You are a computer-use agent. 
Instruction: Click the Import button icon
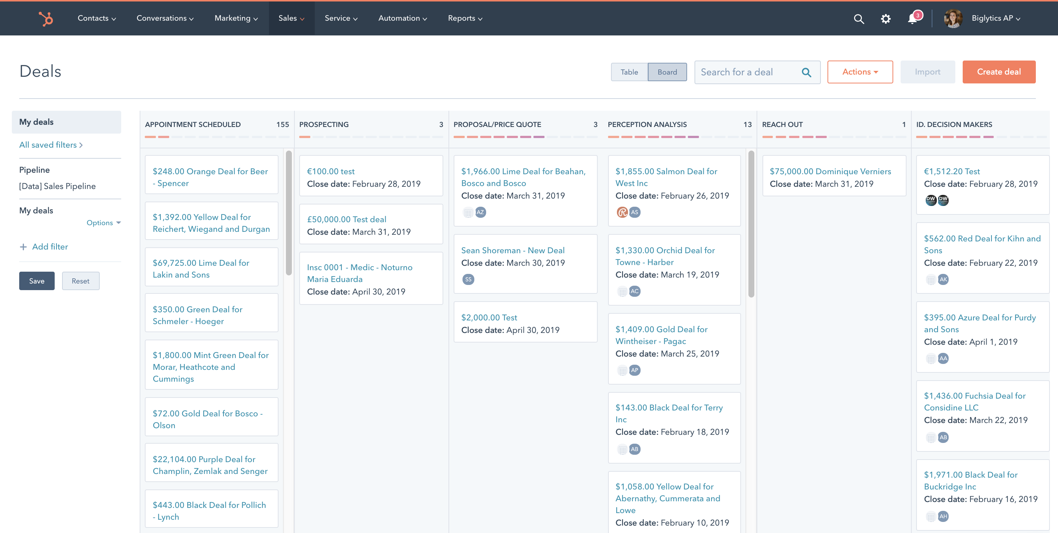coord(927,71)
